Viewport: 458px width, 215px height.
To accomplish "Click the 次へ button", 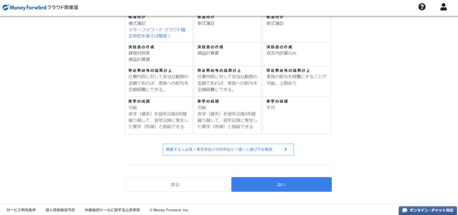I will [281, 184].
